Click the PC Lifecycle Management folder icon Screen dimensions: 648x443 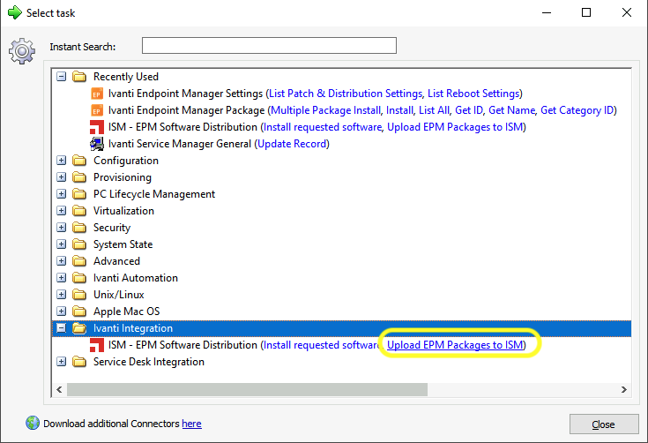pos(79,194)
